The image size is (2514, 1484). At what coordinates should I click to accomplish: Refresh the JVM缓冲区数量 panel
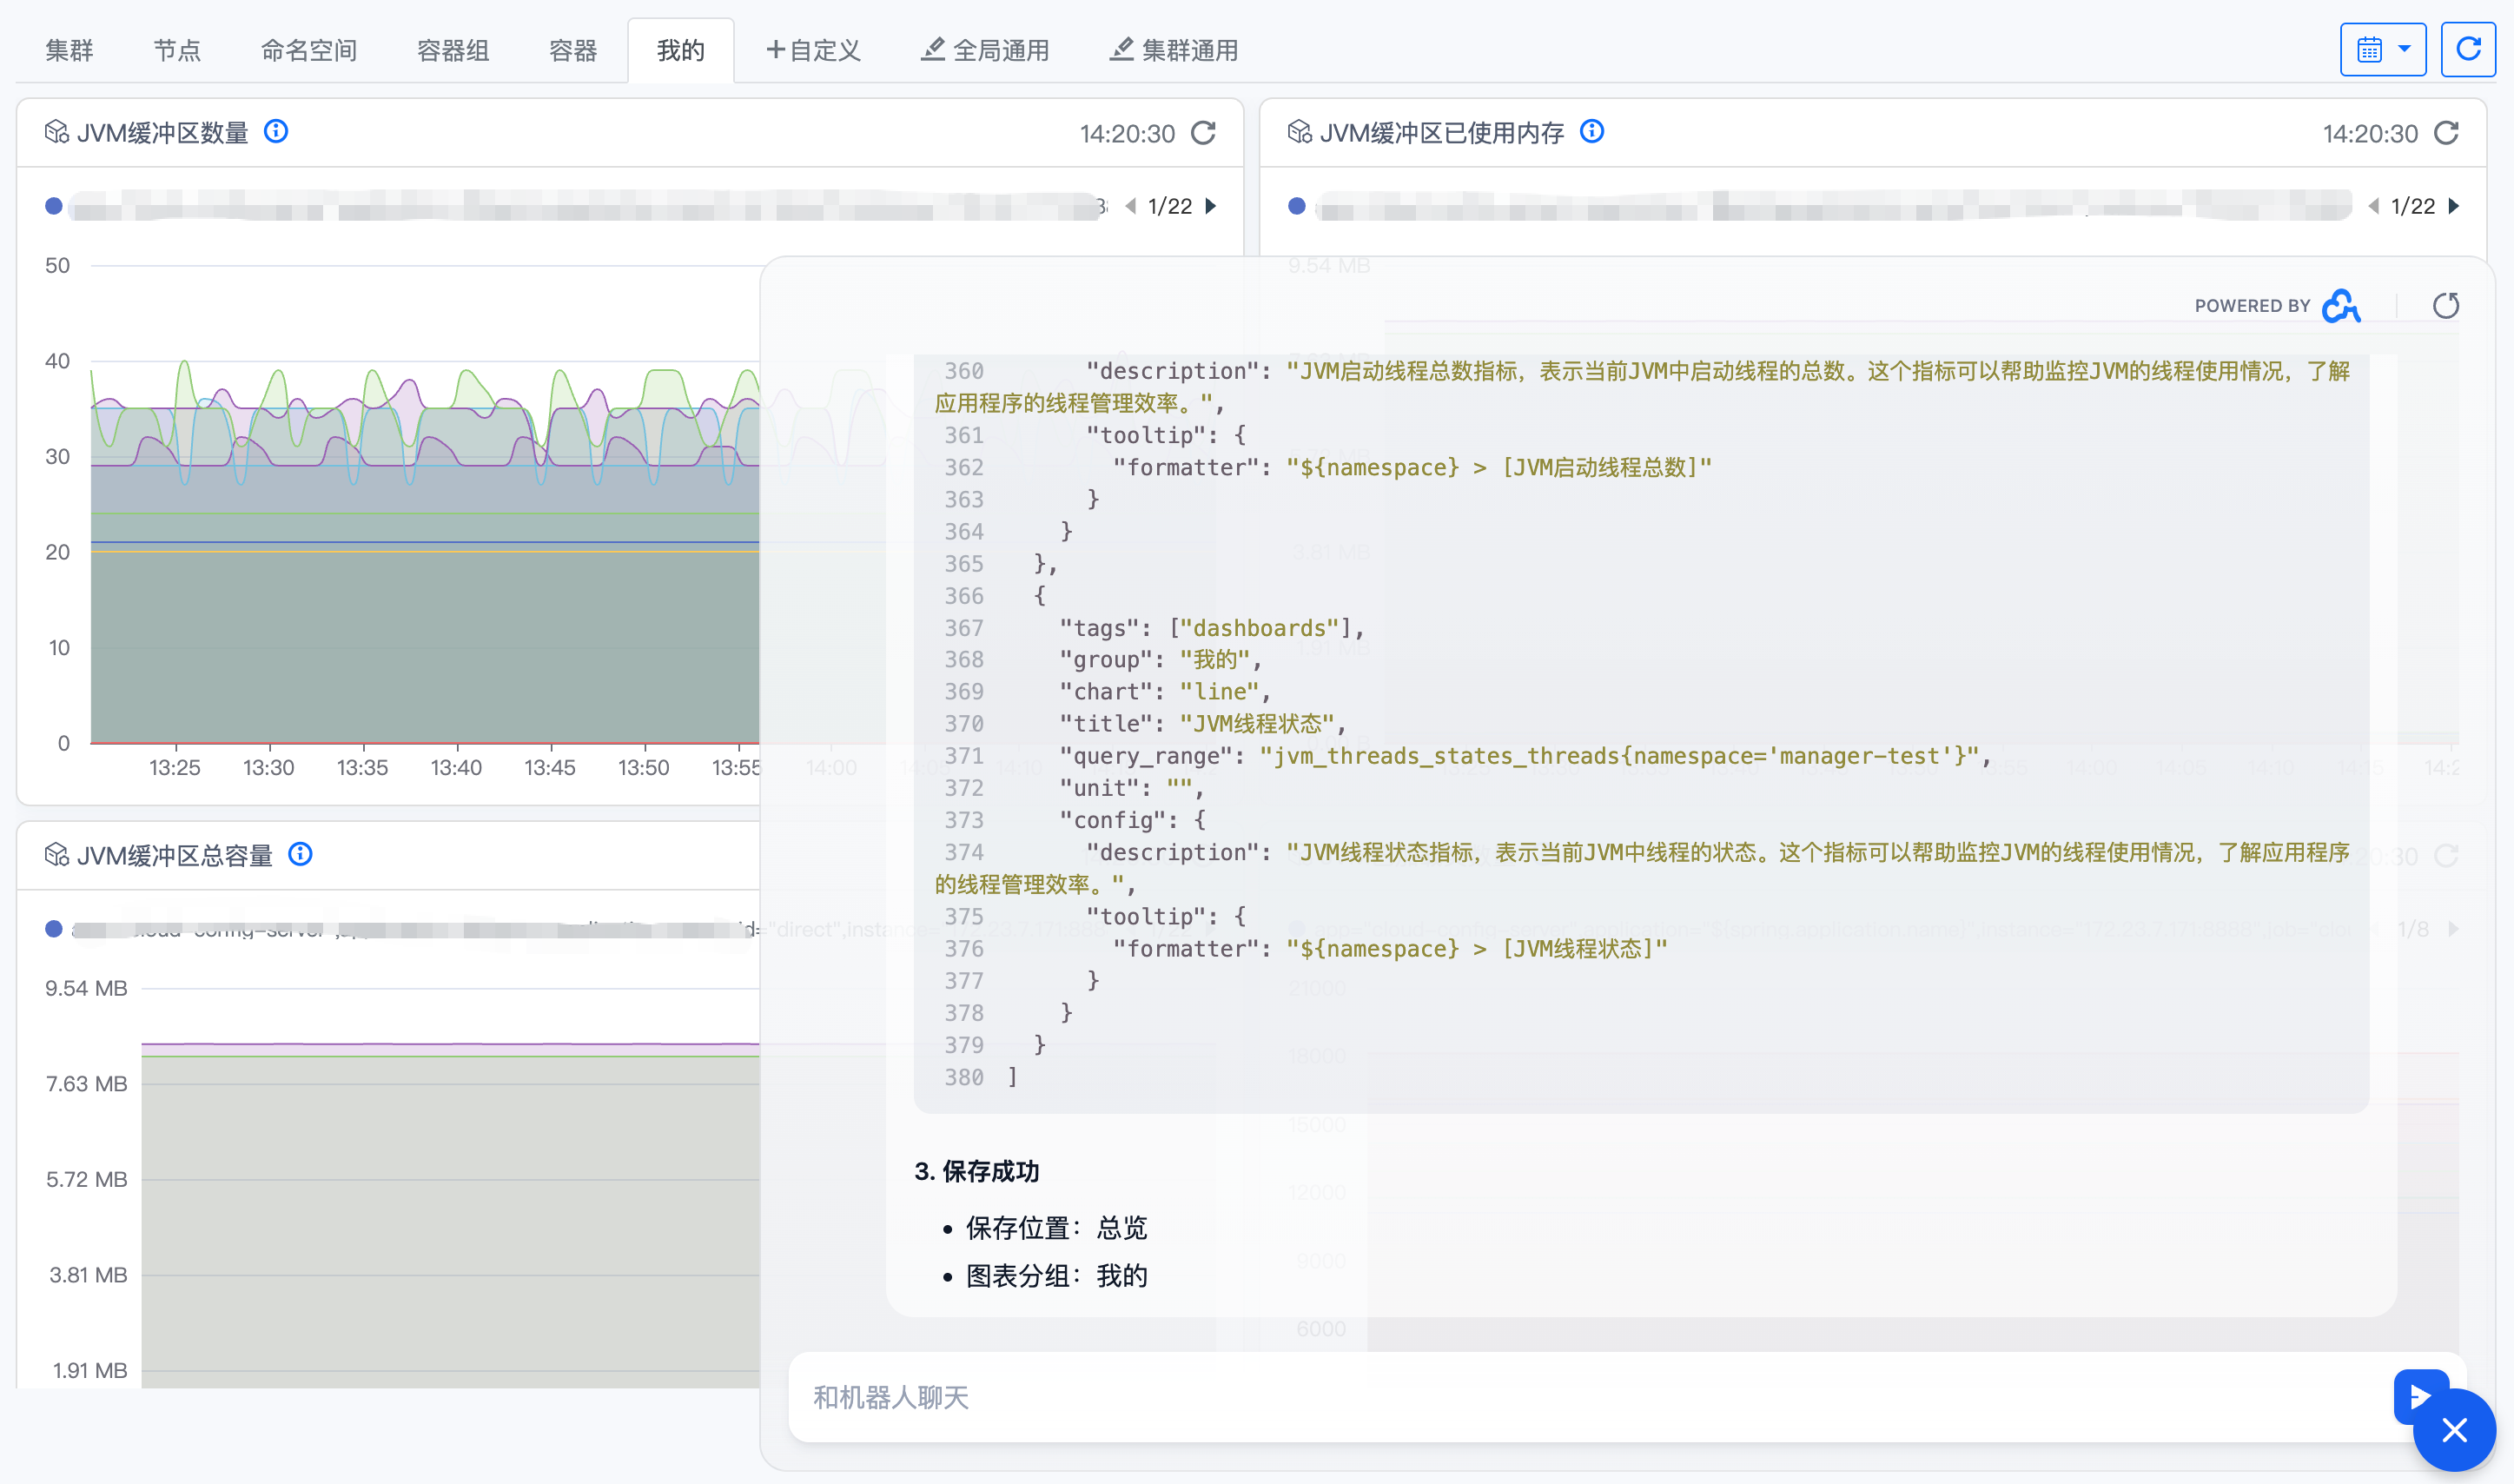[x=1203, y=133]
